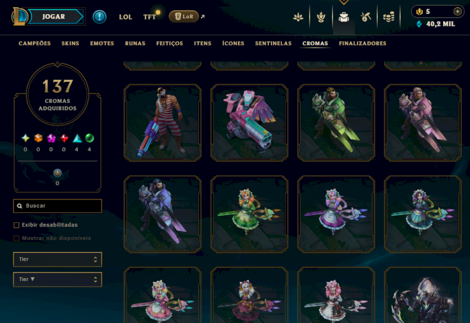Add more RP with plus icon
The width and height of the screenshot is (470, 323).
[x=458, y=11]
